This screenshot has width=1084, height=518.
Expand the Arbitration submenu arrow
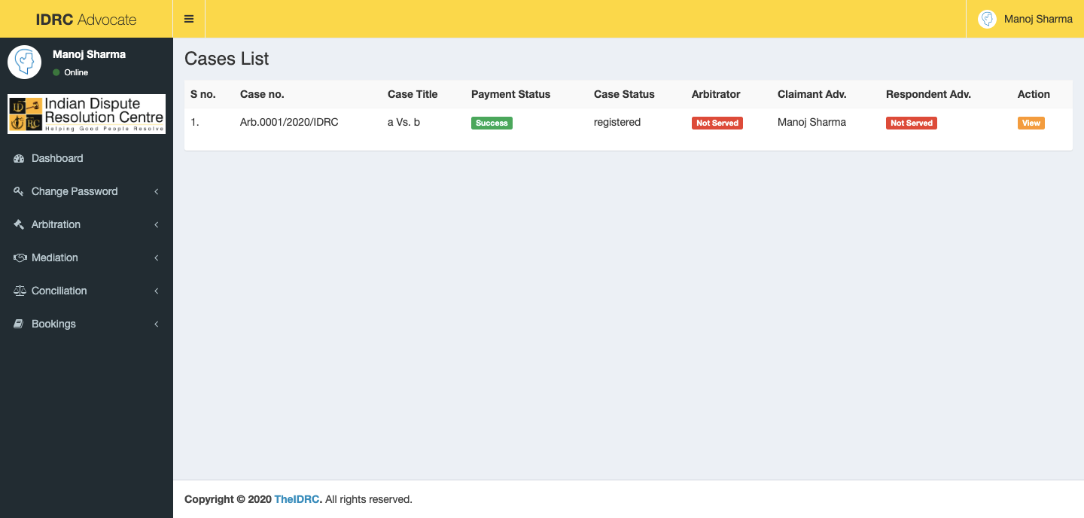coord(157,225)
